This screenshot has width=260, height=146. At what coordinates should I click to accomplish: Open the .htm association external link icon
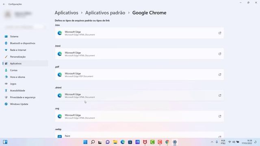(220, 33)
